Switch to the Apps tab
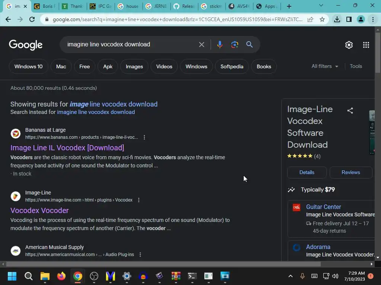381x285 pixels. pyautogui.click(x=267, y=6)
